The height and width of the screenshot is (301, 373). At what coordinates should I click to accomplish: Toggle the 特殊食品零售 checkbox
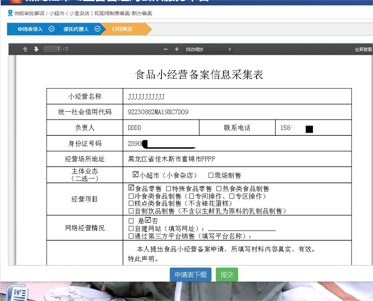168,189
